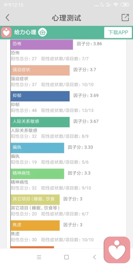The image size is (133, 266).
Task: Select the light green 精神病性 bar
Action: [37, 174]
